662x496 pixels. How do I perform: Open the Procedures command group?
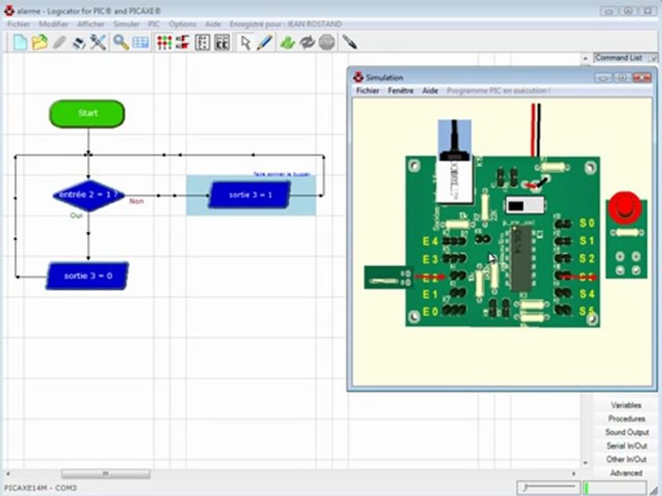[625, 418]
